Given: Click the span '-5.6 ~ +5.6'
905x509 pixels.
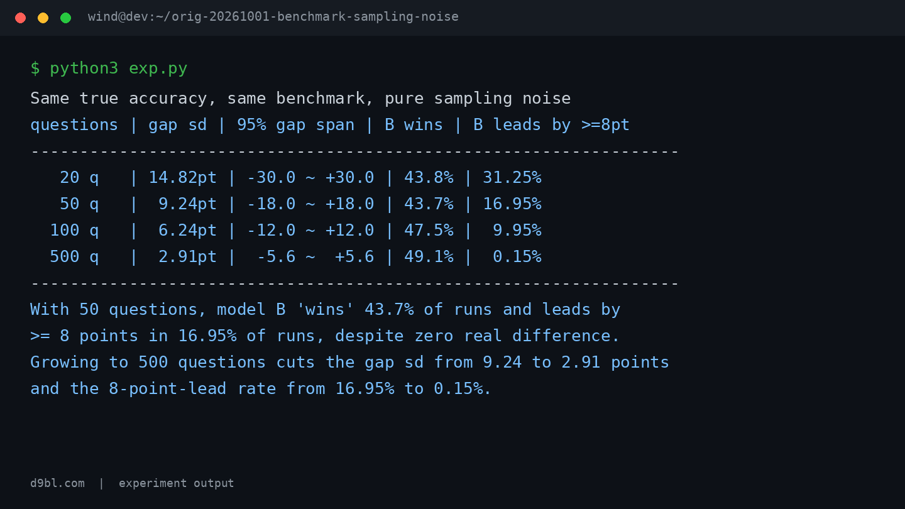Looking at the screenshot, I should tap(315, 257).
